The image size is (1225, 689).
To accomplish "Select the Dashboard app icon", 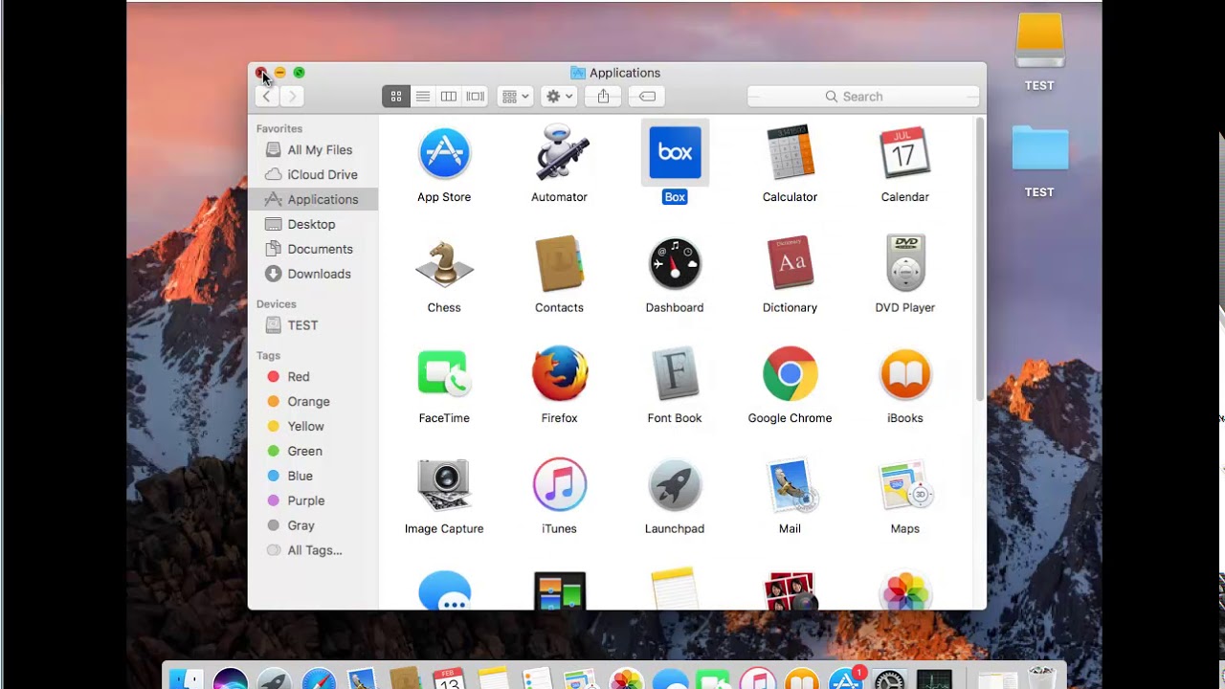I will pyautogui.click(x=675, y=263).
